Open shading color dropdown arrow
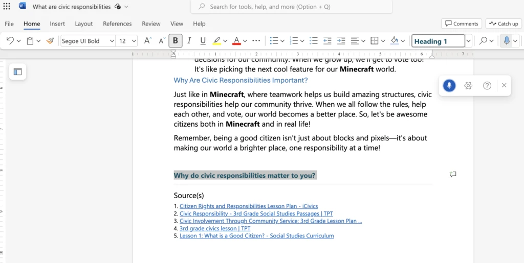The height and width of the screenshot is (263, 524). pos(403,41)
